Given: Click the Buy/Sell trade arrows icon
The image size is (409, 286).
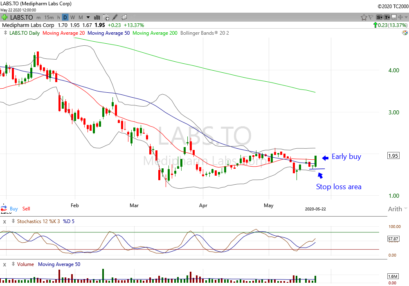Looking at the screenshot, I should pos(4,208).
